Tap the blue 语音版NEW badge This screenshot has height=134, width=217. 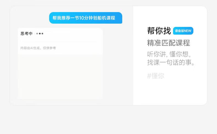[x=183, y=31]
